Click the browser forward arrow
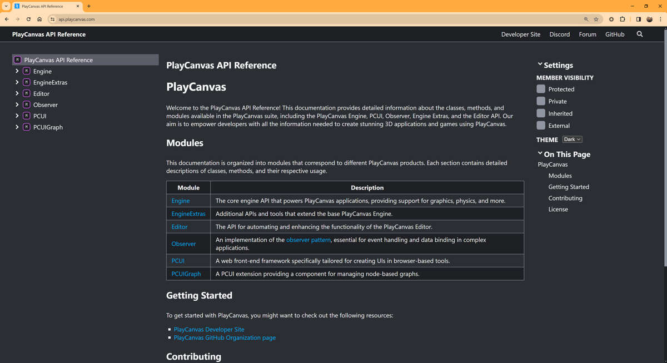Screen dimensions: 667x363 pos(17,19)
